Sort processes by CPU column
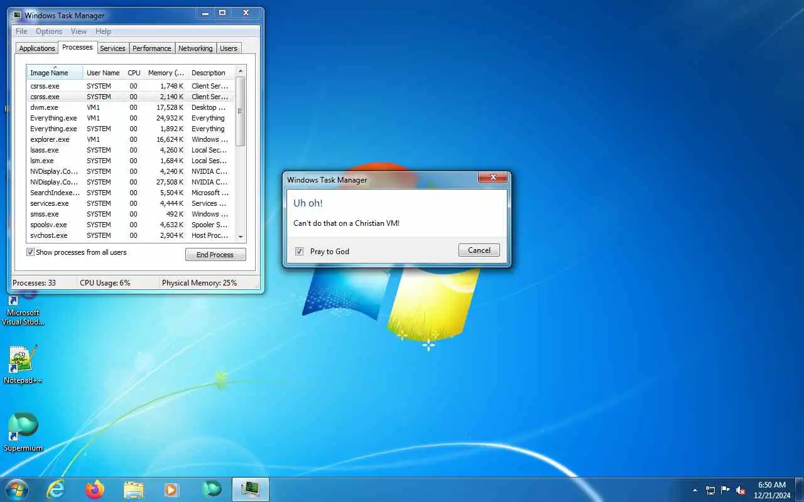The height and width of the screenshot is (502, 804). 134,73
